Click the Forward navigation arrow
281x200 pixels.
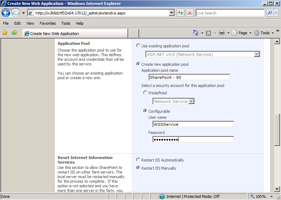tap(16, 13)
